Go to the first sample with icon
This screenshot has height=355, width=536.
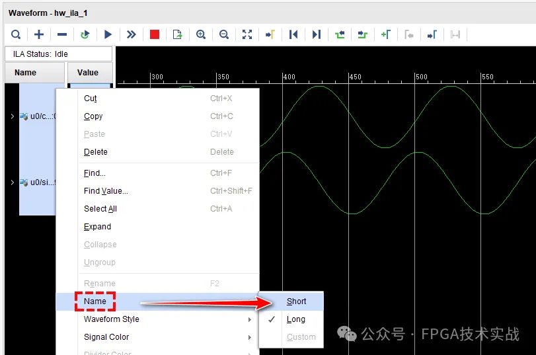[x=293, y=34]
